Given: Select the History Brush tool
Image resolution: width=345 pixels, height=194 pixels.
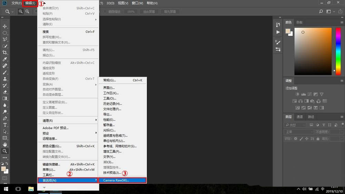Looking at the screenshot, I should [x=4, y=86].
